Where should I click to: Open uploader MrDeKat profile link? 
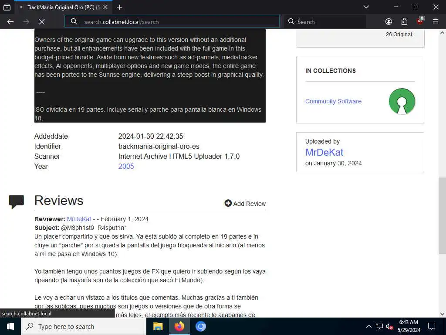(324, 152)
